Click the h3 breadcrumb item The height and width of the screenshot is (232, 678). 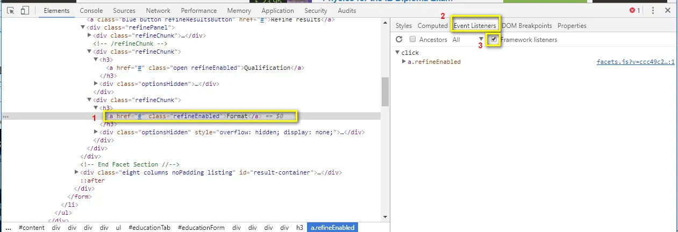point(299,228)
